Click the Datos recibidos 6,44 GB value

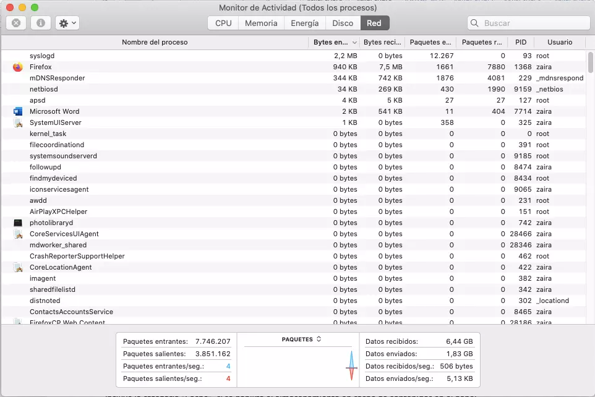(x=460, y=341)
